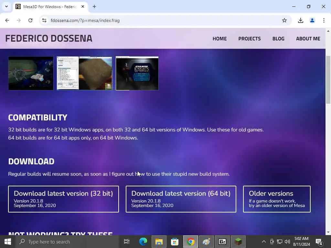The height and width of the screenshot is (248, 331).
Task: Go back to the previous page
Action: click(7, 20)
